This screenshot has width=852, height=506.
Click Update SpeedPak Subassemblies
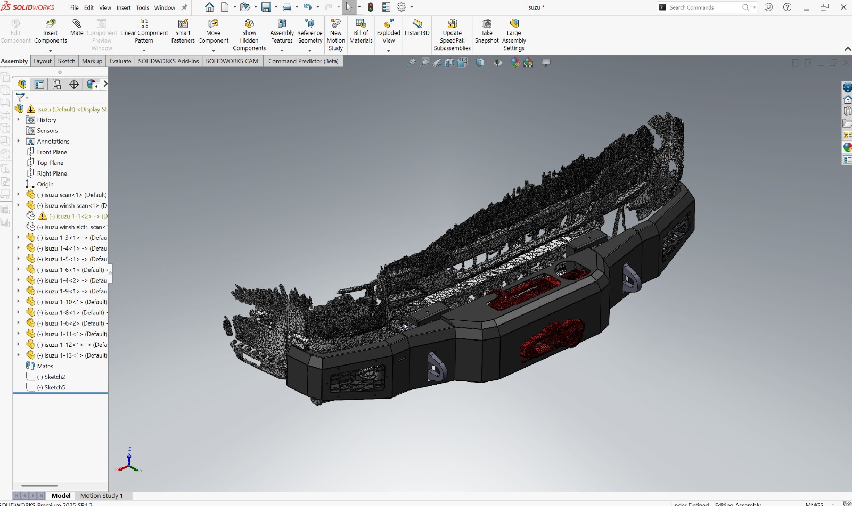(452, 35)
